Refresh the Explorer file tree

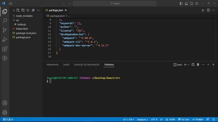point(28,10)
